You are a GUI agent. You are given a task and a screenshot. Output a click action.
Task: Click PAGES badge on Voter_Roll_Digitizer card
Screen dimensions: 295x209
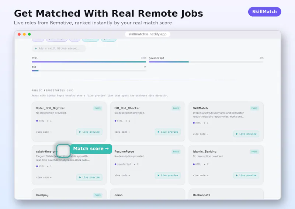coord(98,108)
